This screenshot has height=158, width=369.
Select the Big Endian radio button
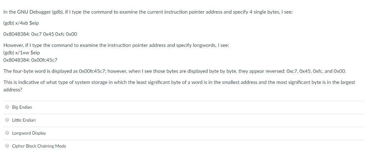tap(7, 107)
